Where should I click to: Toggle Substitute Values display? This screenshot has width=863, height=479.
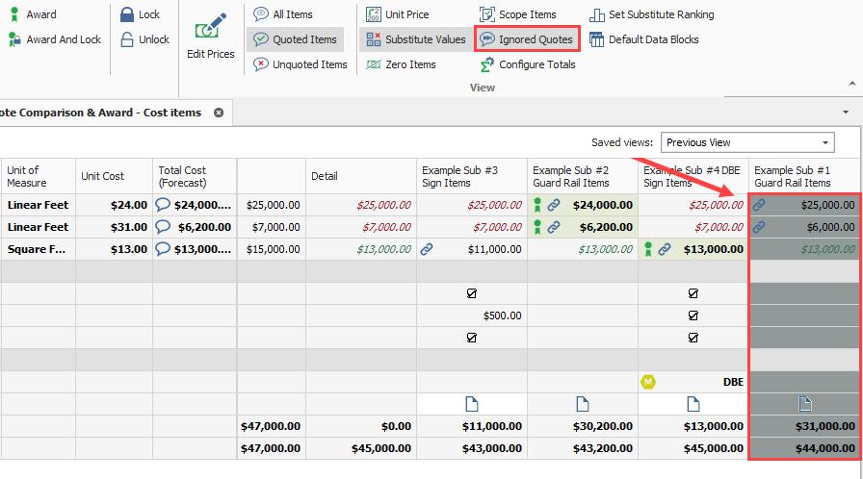click(x=415, y=39)
